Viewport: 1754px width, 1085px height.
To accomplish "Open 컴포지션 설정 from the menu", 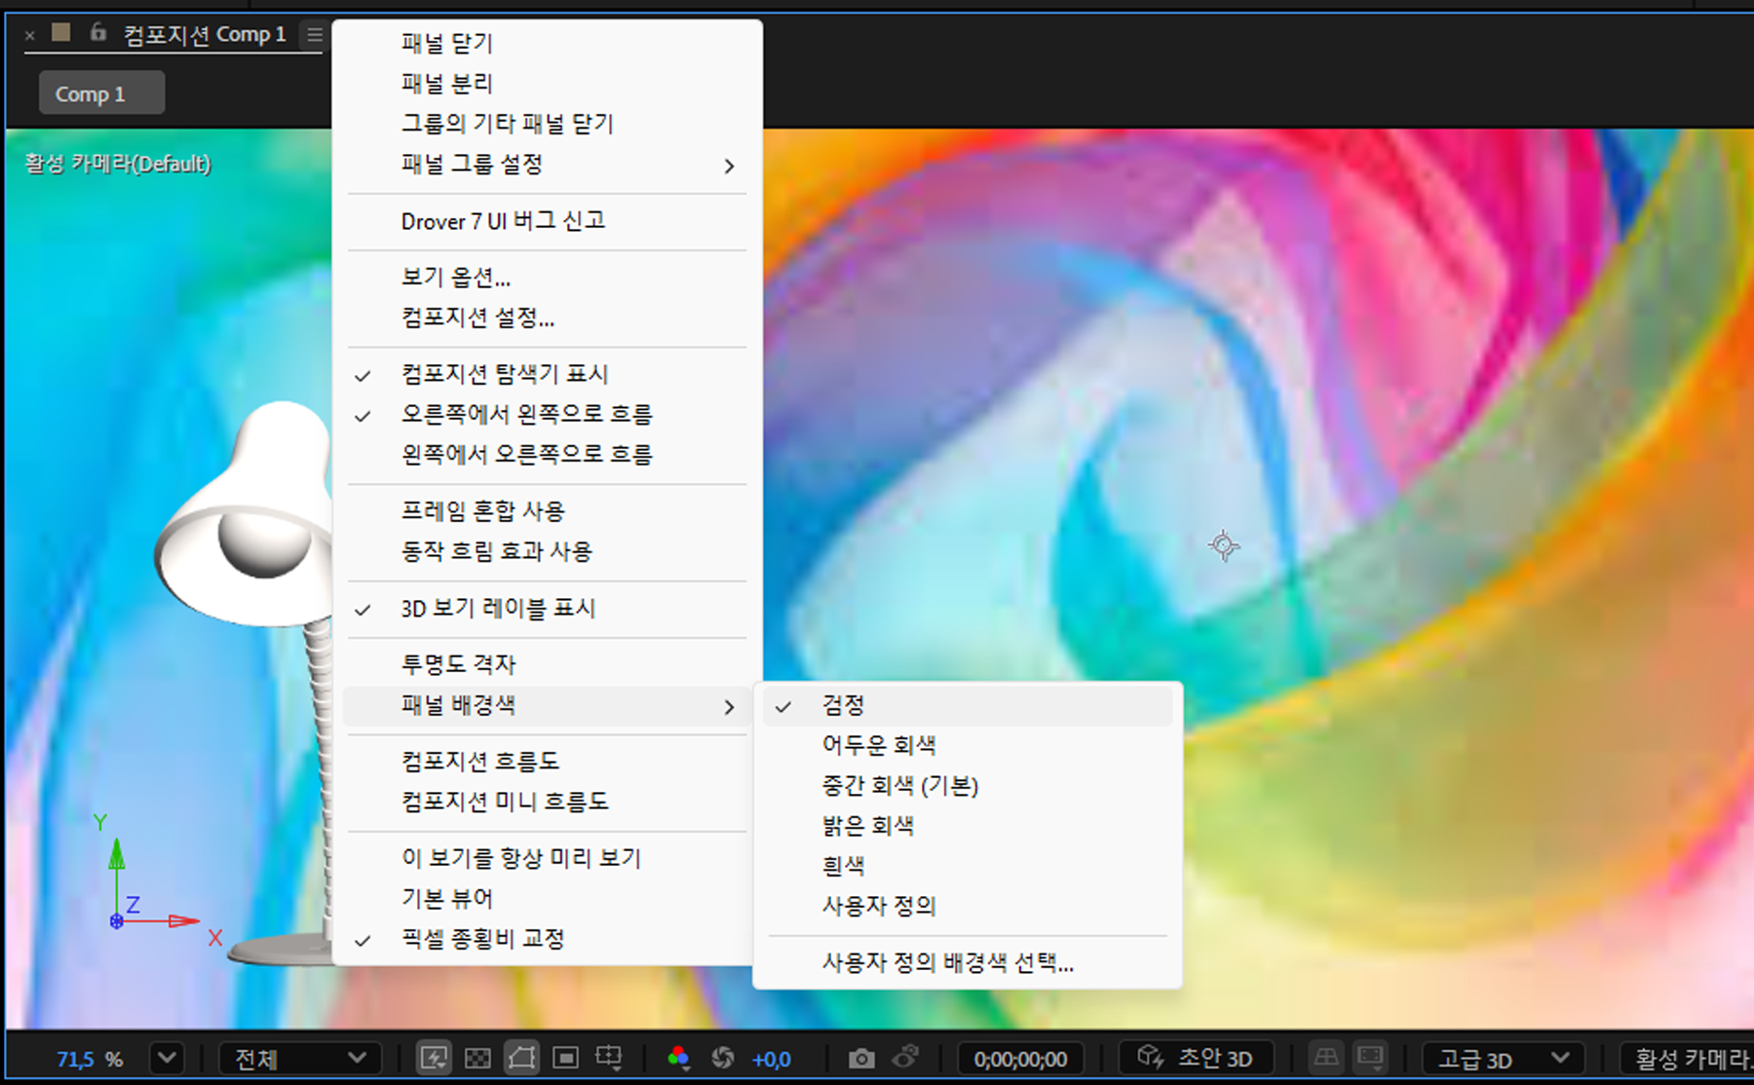I will [x=477, y=319].
